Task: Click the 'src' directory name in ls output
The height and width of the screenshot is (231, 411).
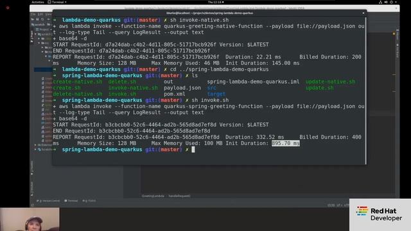Action: 211,88
